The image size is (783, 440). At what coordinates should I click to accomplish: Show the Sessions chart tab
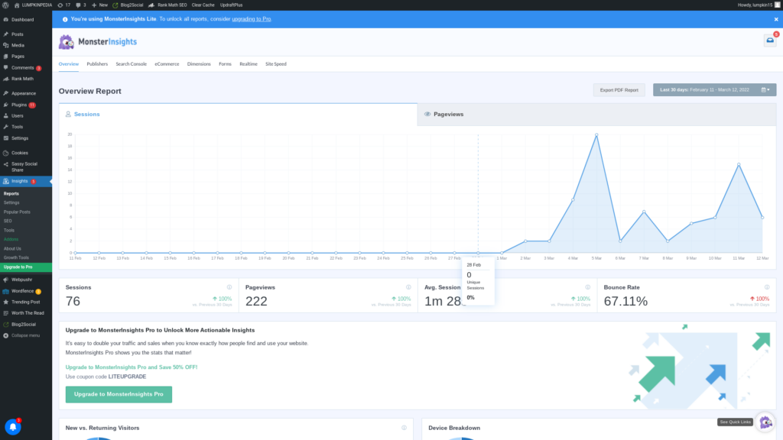click(x=239, y=115)
